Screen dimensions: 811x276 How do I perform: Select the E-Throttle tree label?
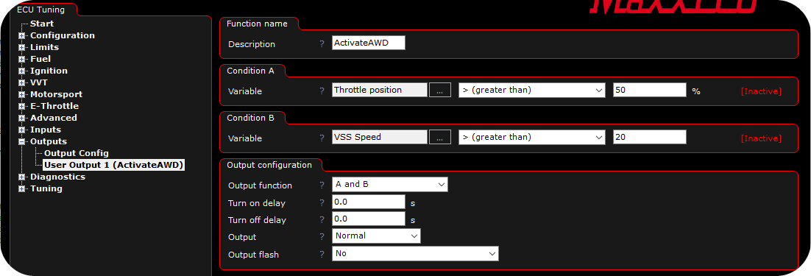pyautogui.click(x=54, y=106)
